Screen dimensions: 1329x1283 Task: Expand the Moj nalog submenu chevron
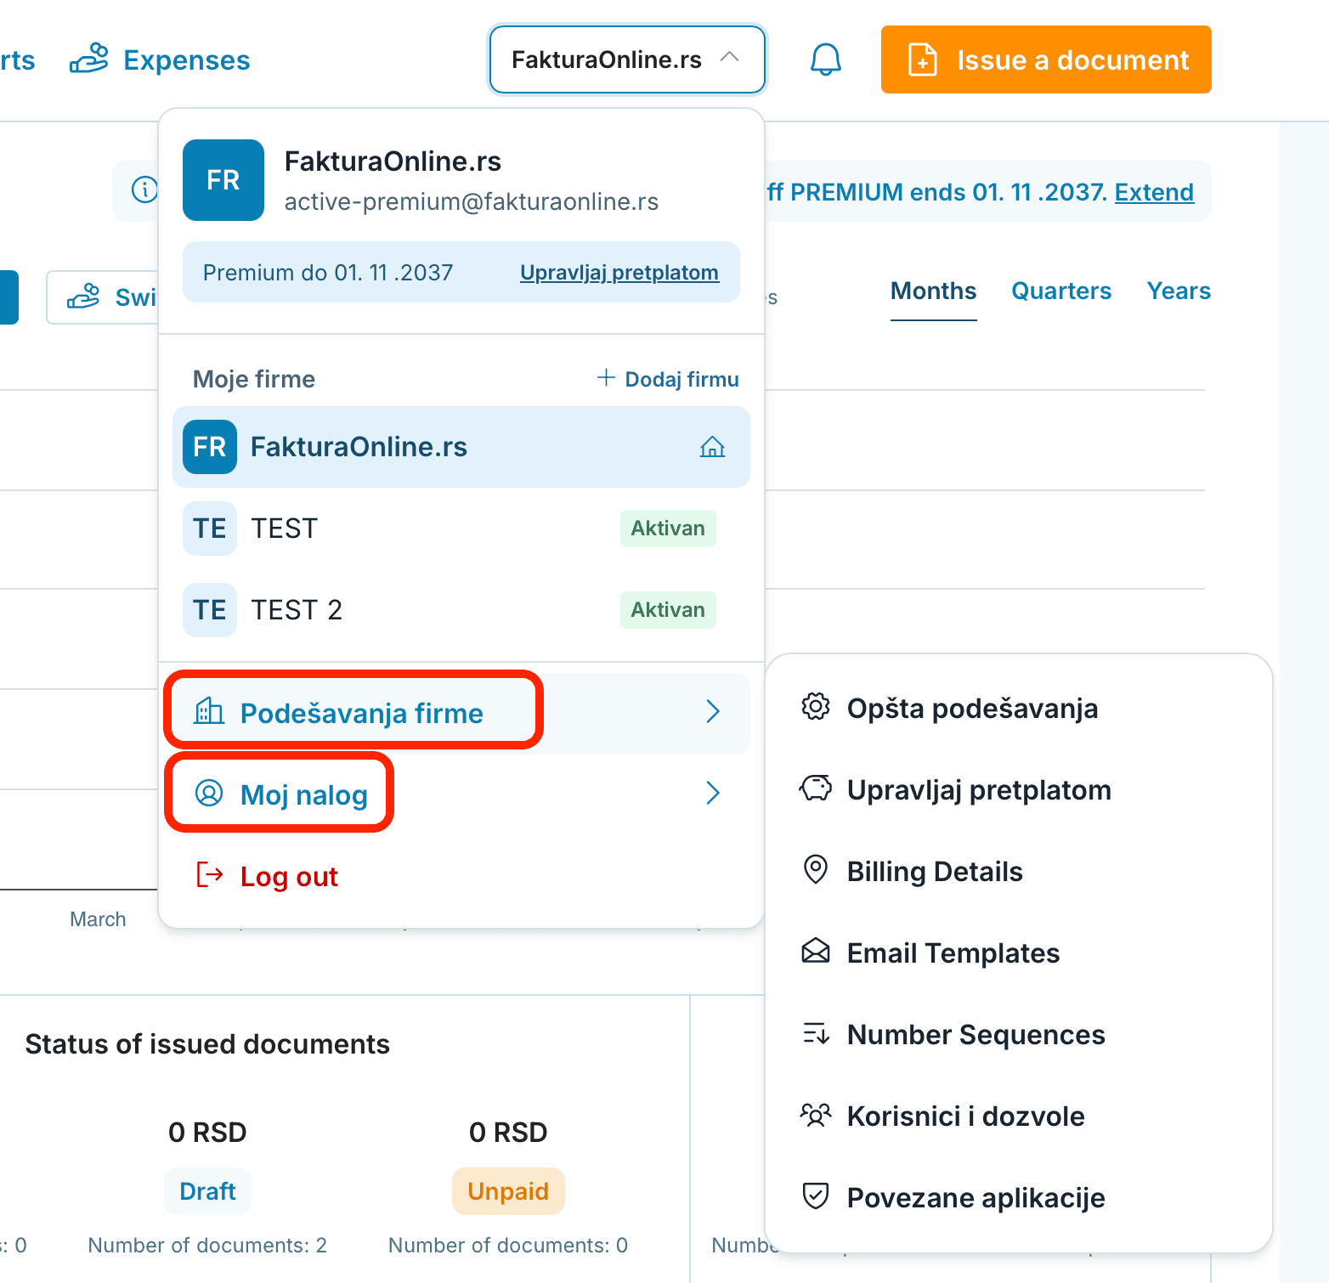click(x=713, y=793)
